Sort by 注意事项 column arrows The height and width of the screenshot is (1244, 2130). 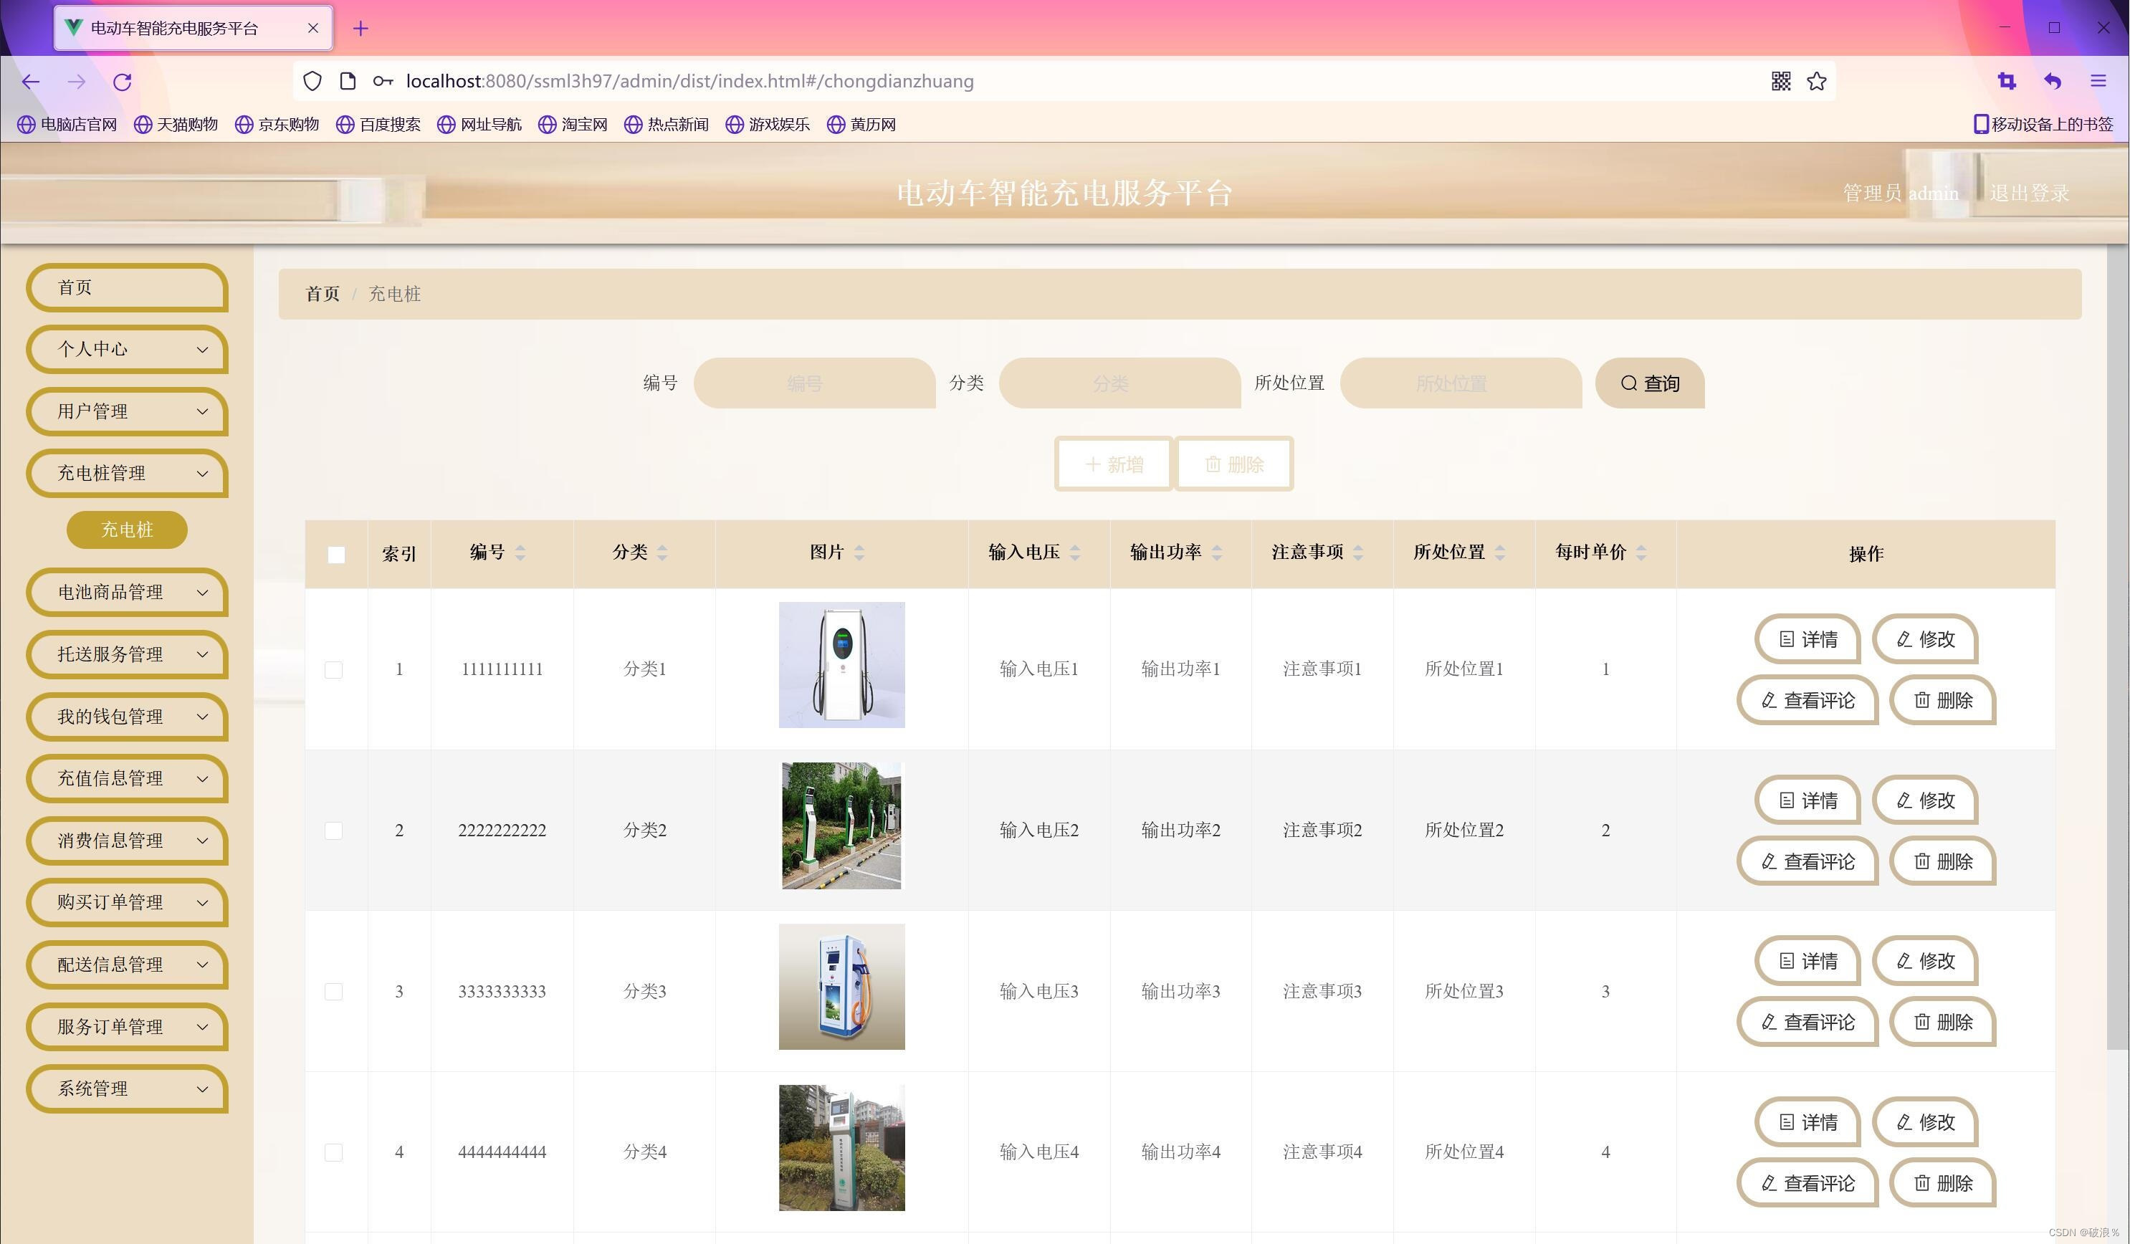click(x=1357, y=552)
